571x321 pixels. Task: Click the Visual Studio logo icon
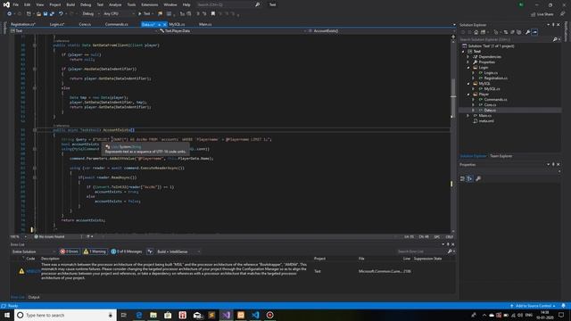(x=6, y=4)
